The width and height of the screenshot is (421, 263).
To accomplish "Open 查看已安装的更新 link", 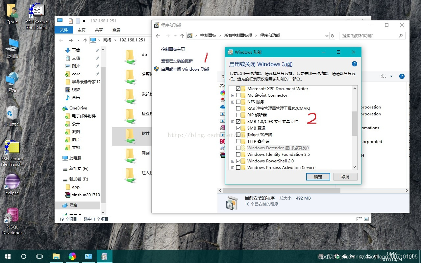I will [177, 61].
